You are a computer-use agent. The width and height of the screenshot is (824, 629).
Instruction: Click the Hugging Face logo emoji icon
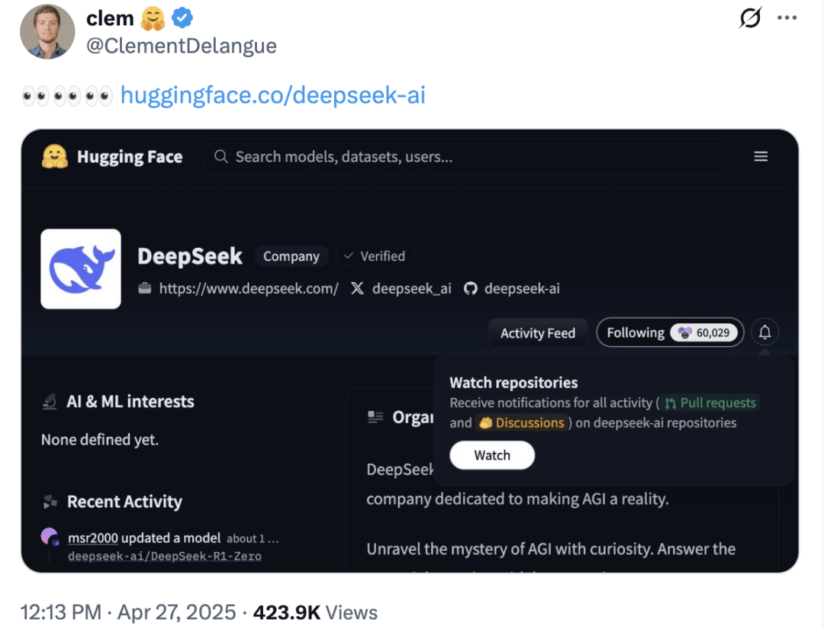point(55,156)
